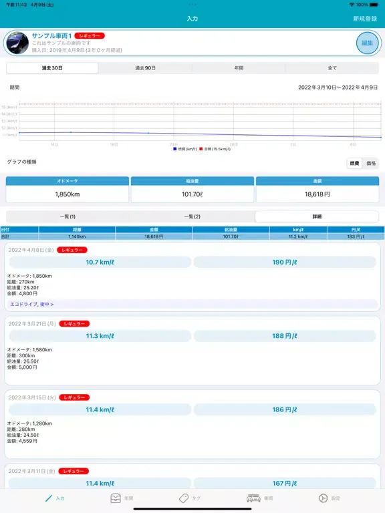Switch to the 詳細 detail view

pos(317,216)
